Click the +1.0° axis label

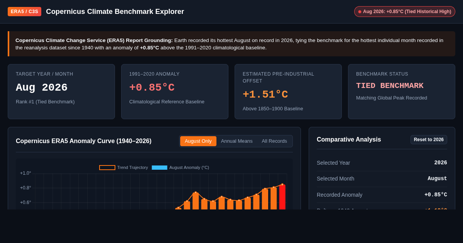25,173
